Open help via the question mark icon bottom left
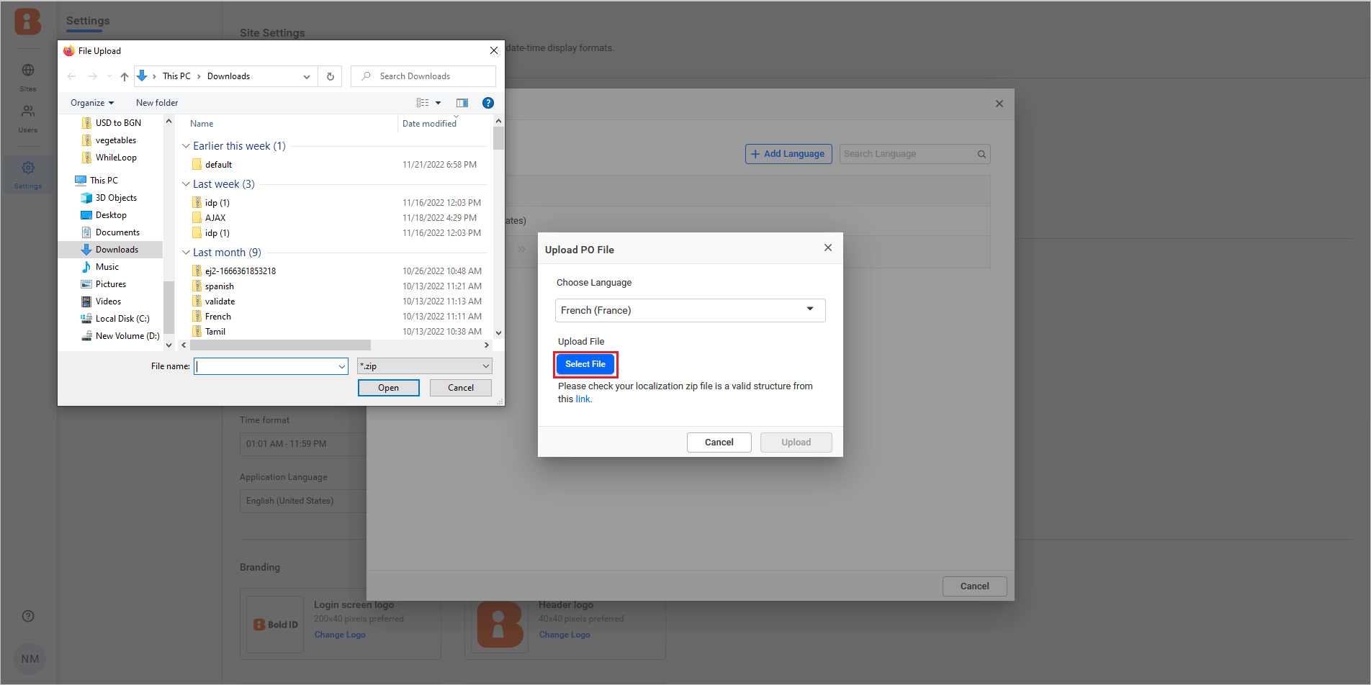Image resolution: width=1371 pixels, height=685 pixels. tap(27, 616)
